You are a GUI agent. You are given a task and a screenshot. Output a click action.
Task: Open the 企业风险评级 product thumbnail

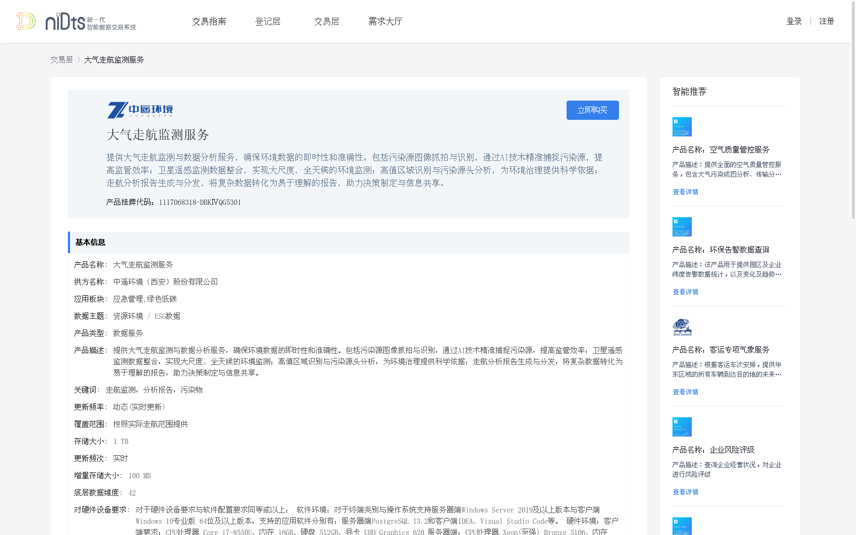(x=682, y=427)
